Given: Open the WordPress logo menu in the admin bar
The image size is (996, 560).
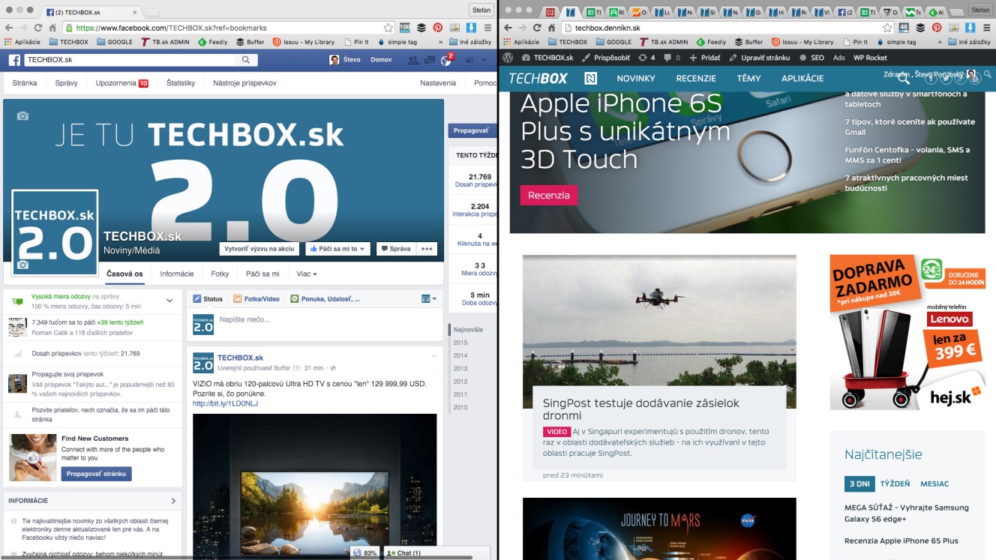Looking at the screenshot, I should (508, 57).
